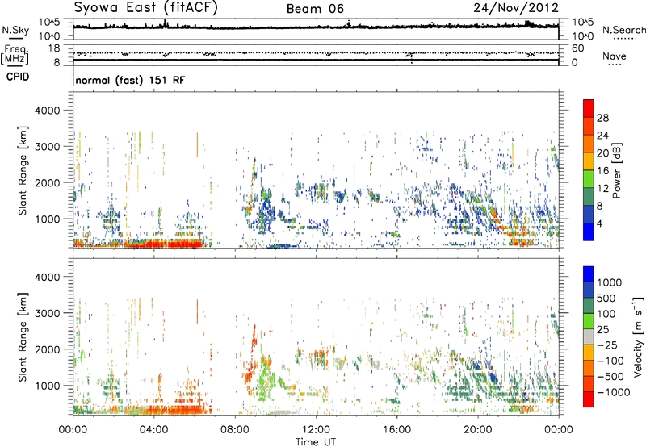Image resolution: width=646 pixels, height=447 pixels.
Task: Click the red bottom Velocity colorbar segment
Action: point(589,399)
